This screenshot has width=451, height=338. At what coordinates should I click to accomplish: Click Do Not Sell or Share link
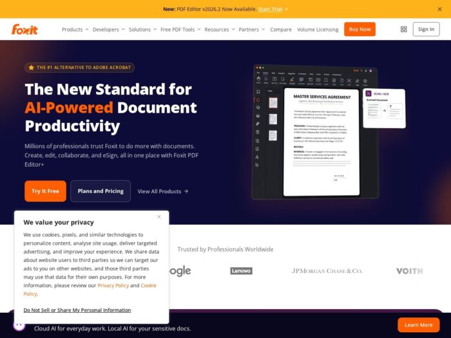(77, 310)
